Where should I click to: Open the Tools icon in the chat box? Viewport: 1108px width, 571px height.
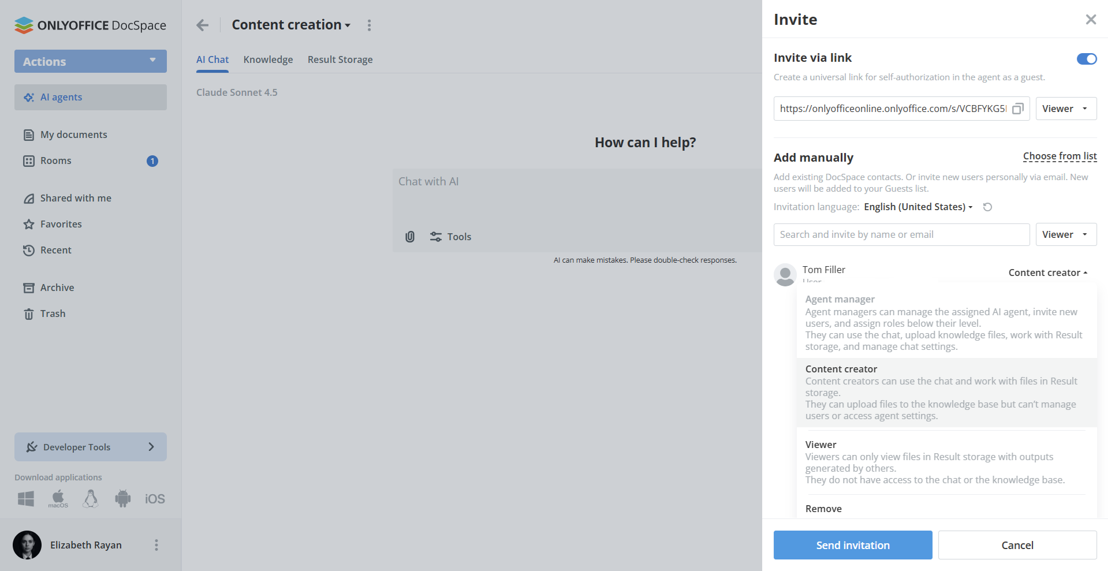[435, 237]
